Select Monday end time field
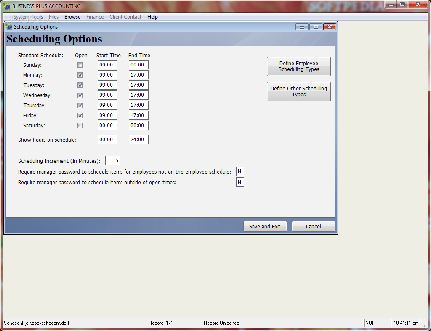Screen dimensions: 431x331 [x=138, y=75]
